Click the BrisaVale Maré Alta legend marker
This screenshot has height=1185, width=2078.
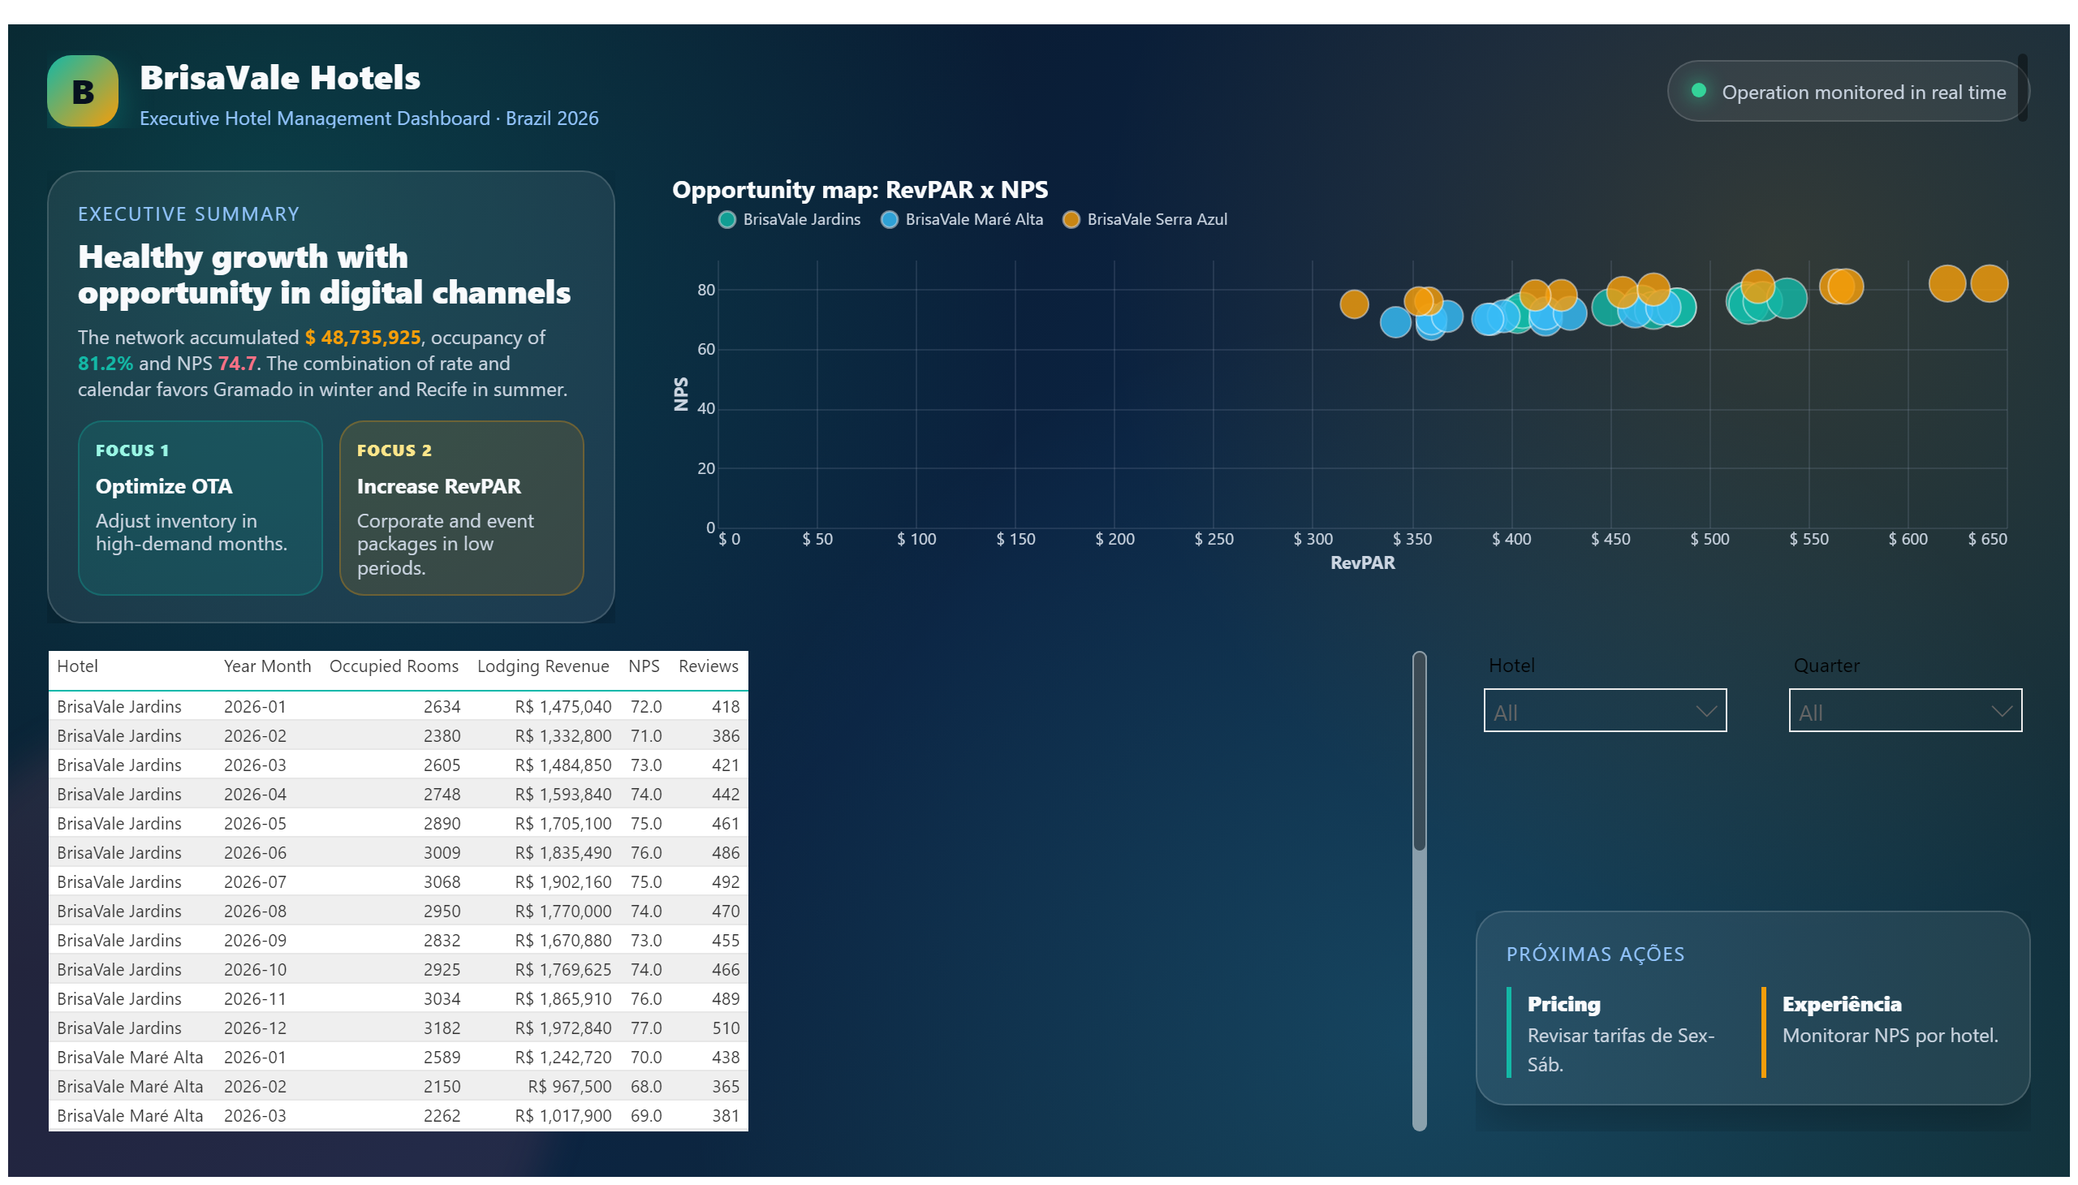(889, 220)
